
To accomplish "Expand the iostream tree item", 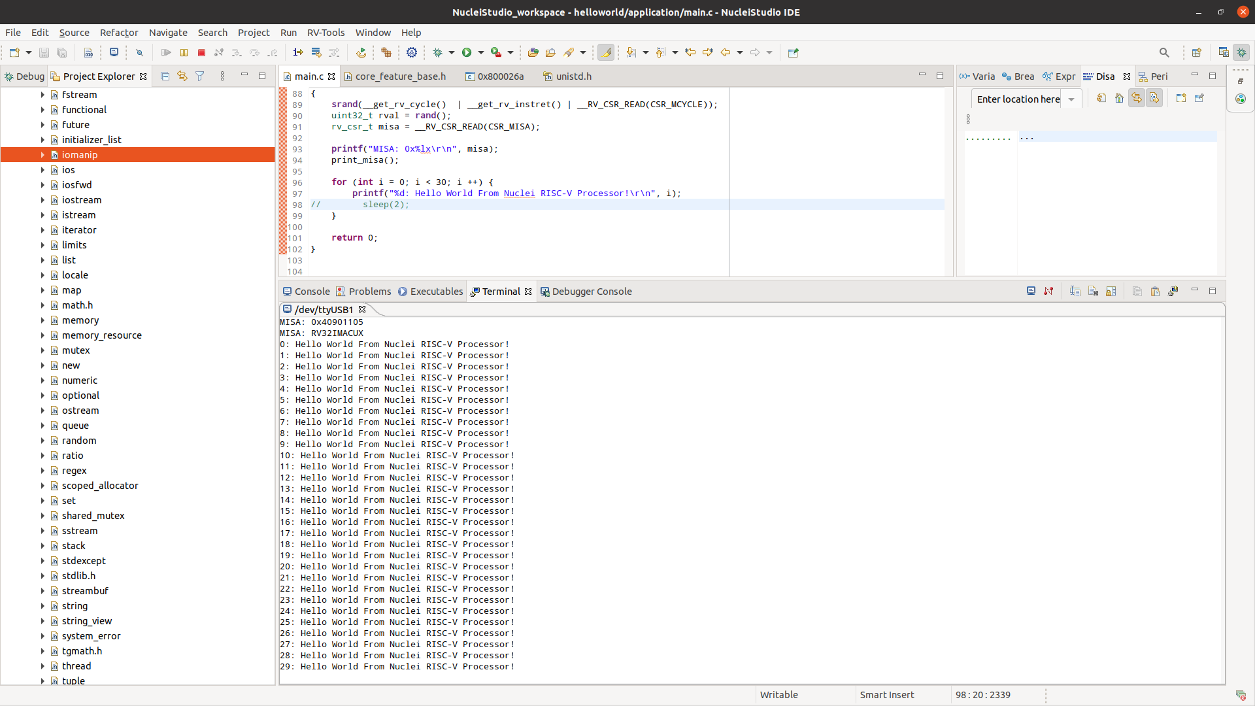I will coord(42,200).
